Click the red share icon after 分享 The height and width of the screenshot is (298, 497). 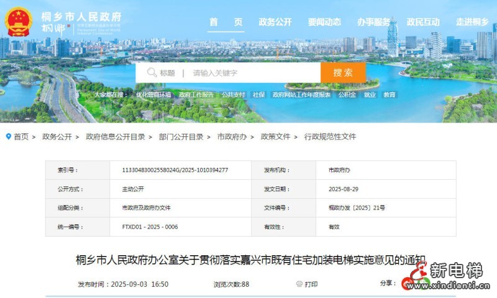pyautogui.click(x=407, y=284)
